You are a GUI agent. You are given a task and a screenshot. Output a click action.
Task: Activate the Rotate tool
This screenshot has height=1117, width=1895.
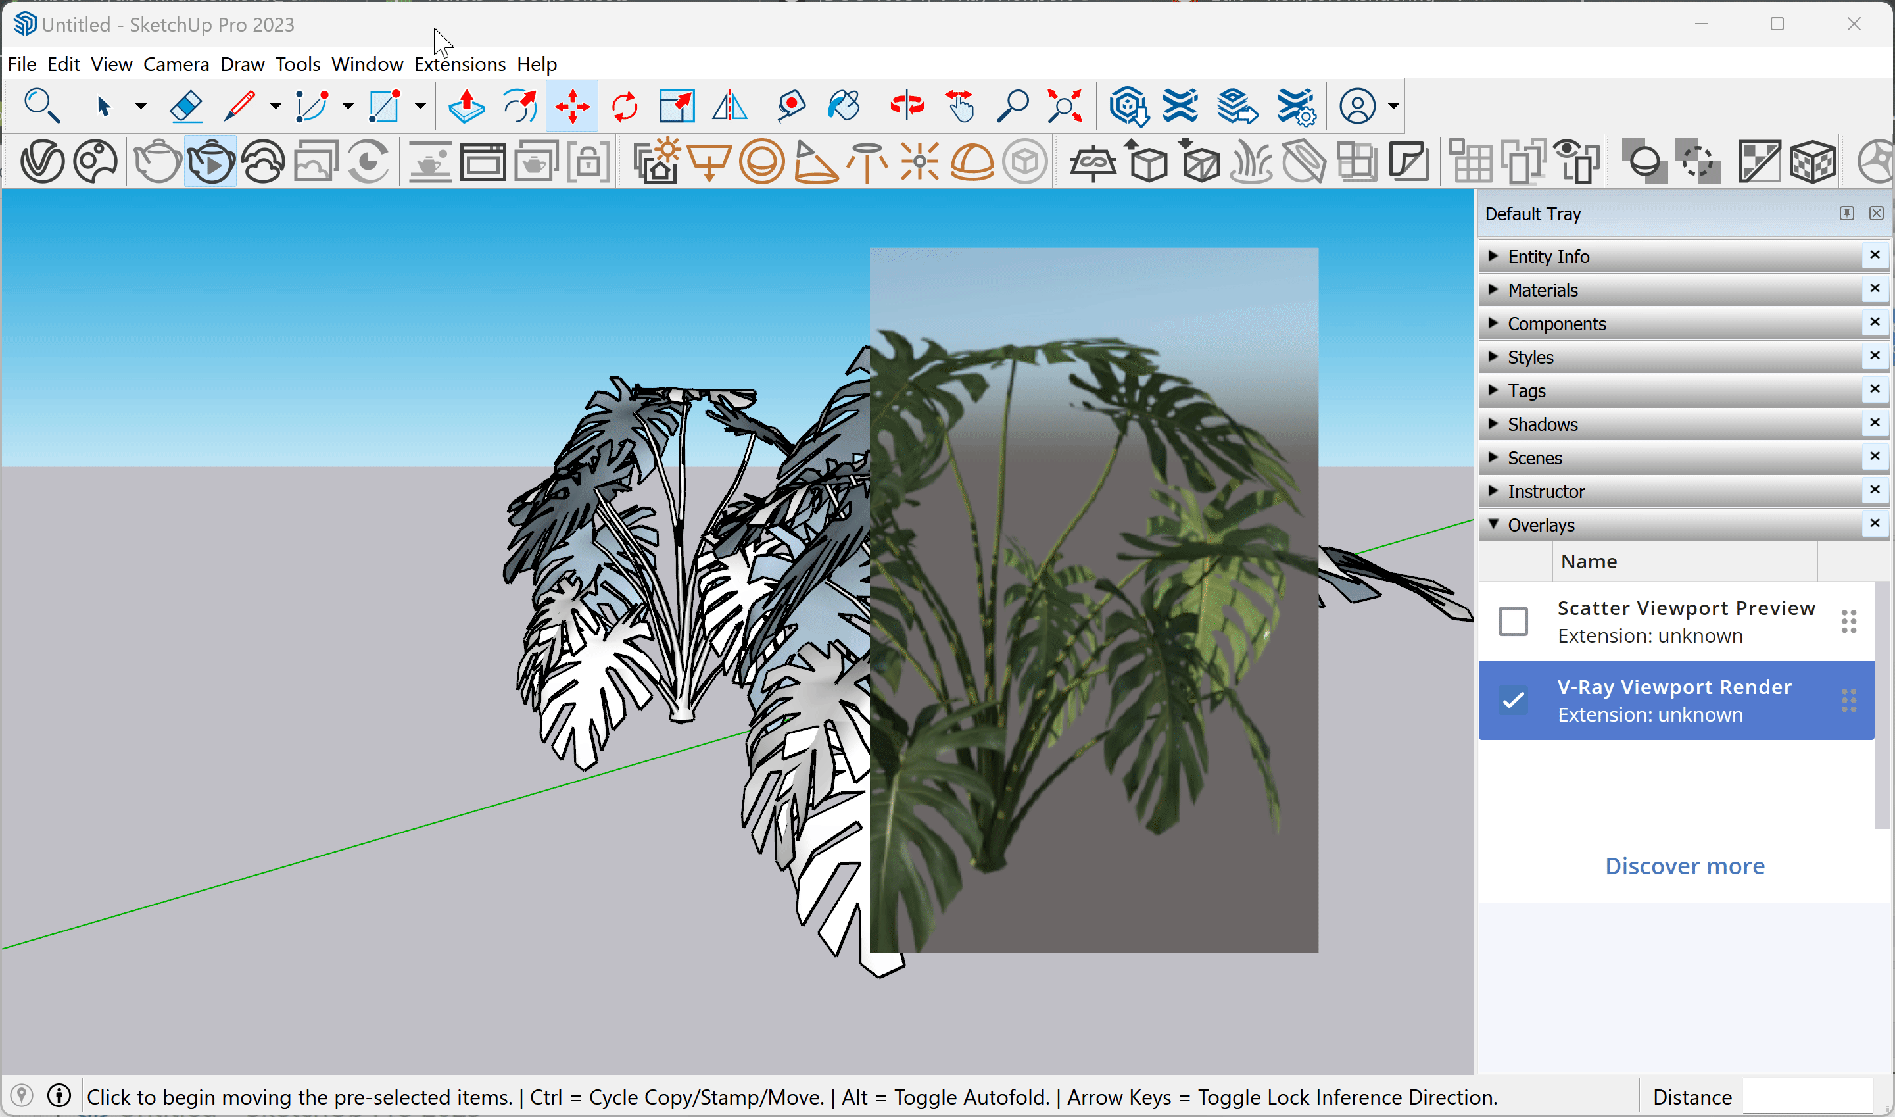625,105
